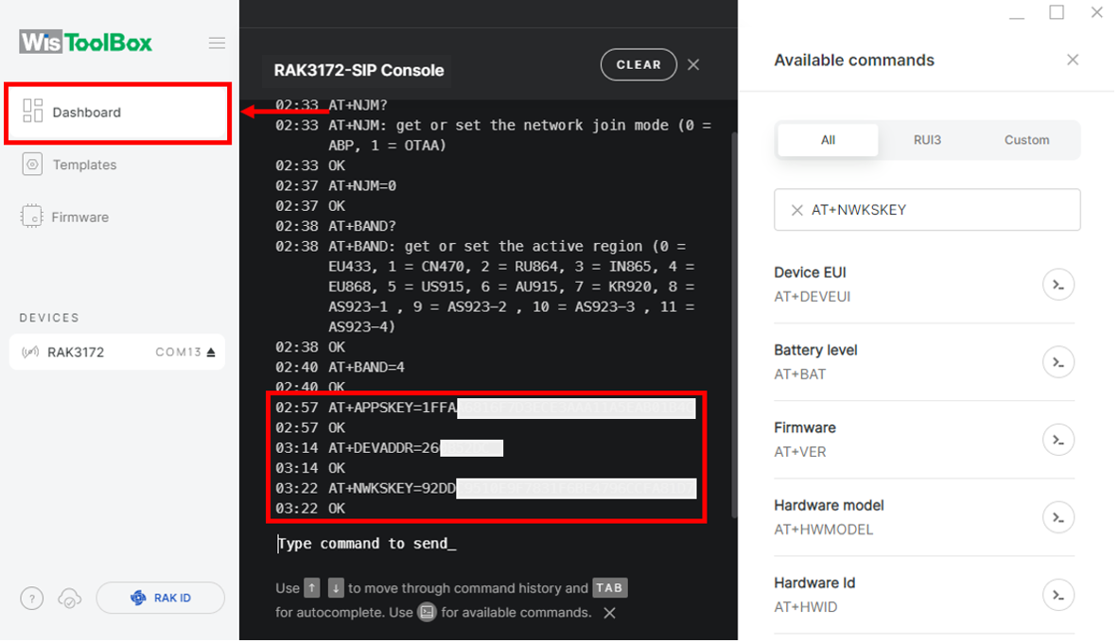
Task: Click the AT+APPSKEY console line
Action: coord(485,408)
